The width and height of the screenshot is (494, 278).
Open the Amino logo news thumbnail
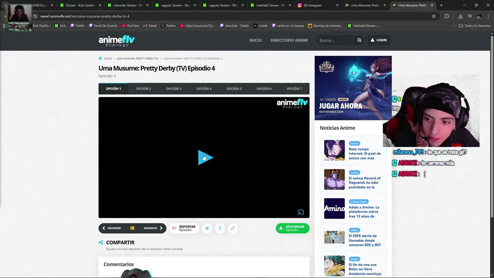[334, 208]
